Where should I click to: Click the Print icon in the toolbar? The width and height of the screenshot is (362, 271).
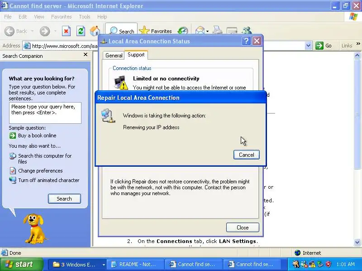point(218,31)
